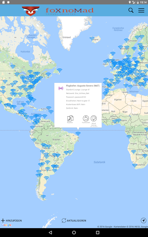This screenshot has height=237, width=148.
Task: Open the hamburger menu
Action: pyautogui.click(x=141, y=10)
